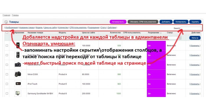This screenshot has width=206, height=110.
Task: Click the Добавить button
Action: [166, 22]
